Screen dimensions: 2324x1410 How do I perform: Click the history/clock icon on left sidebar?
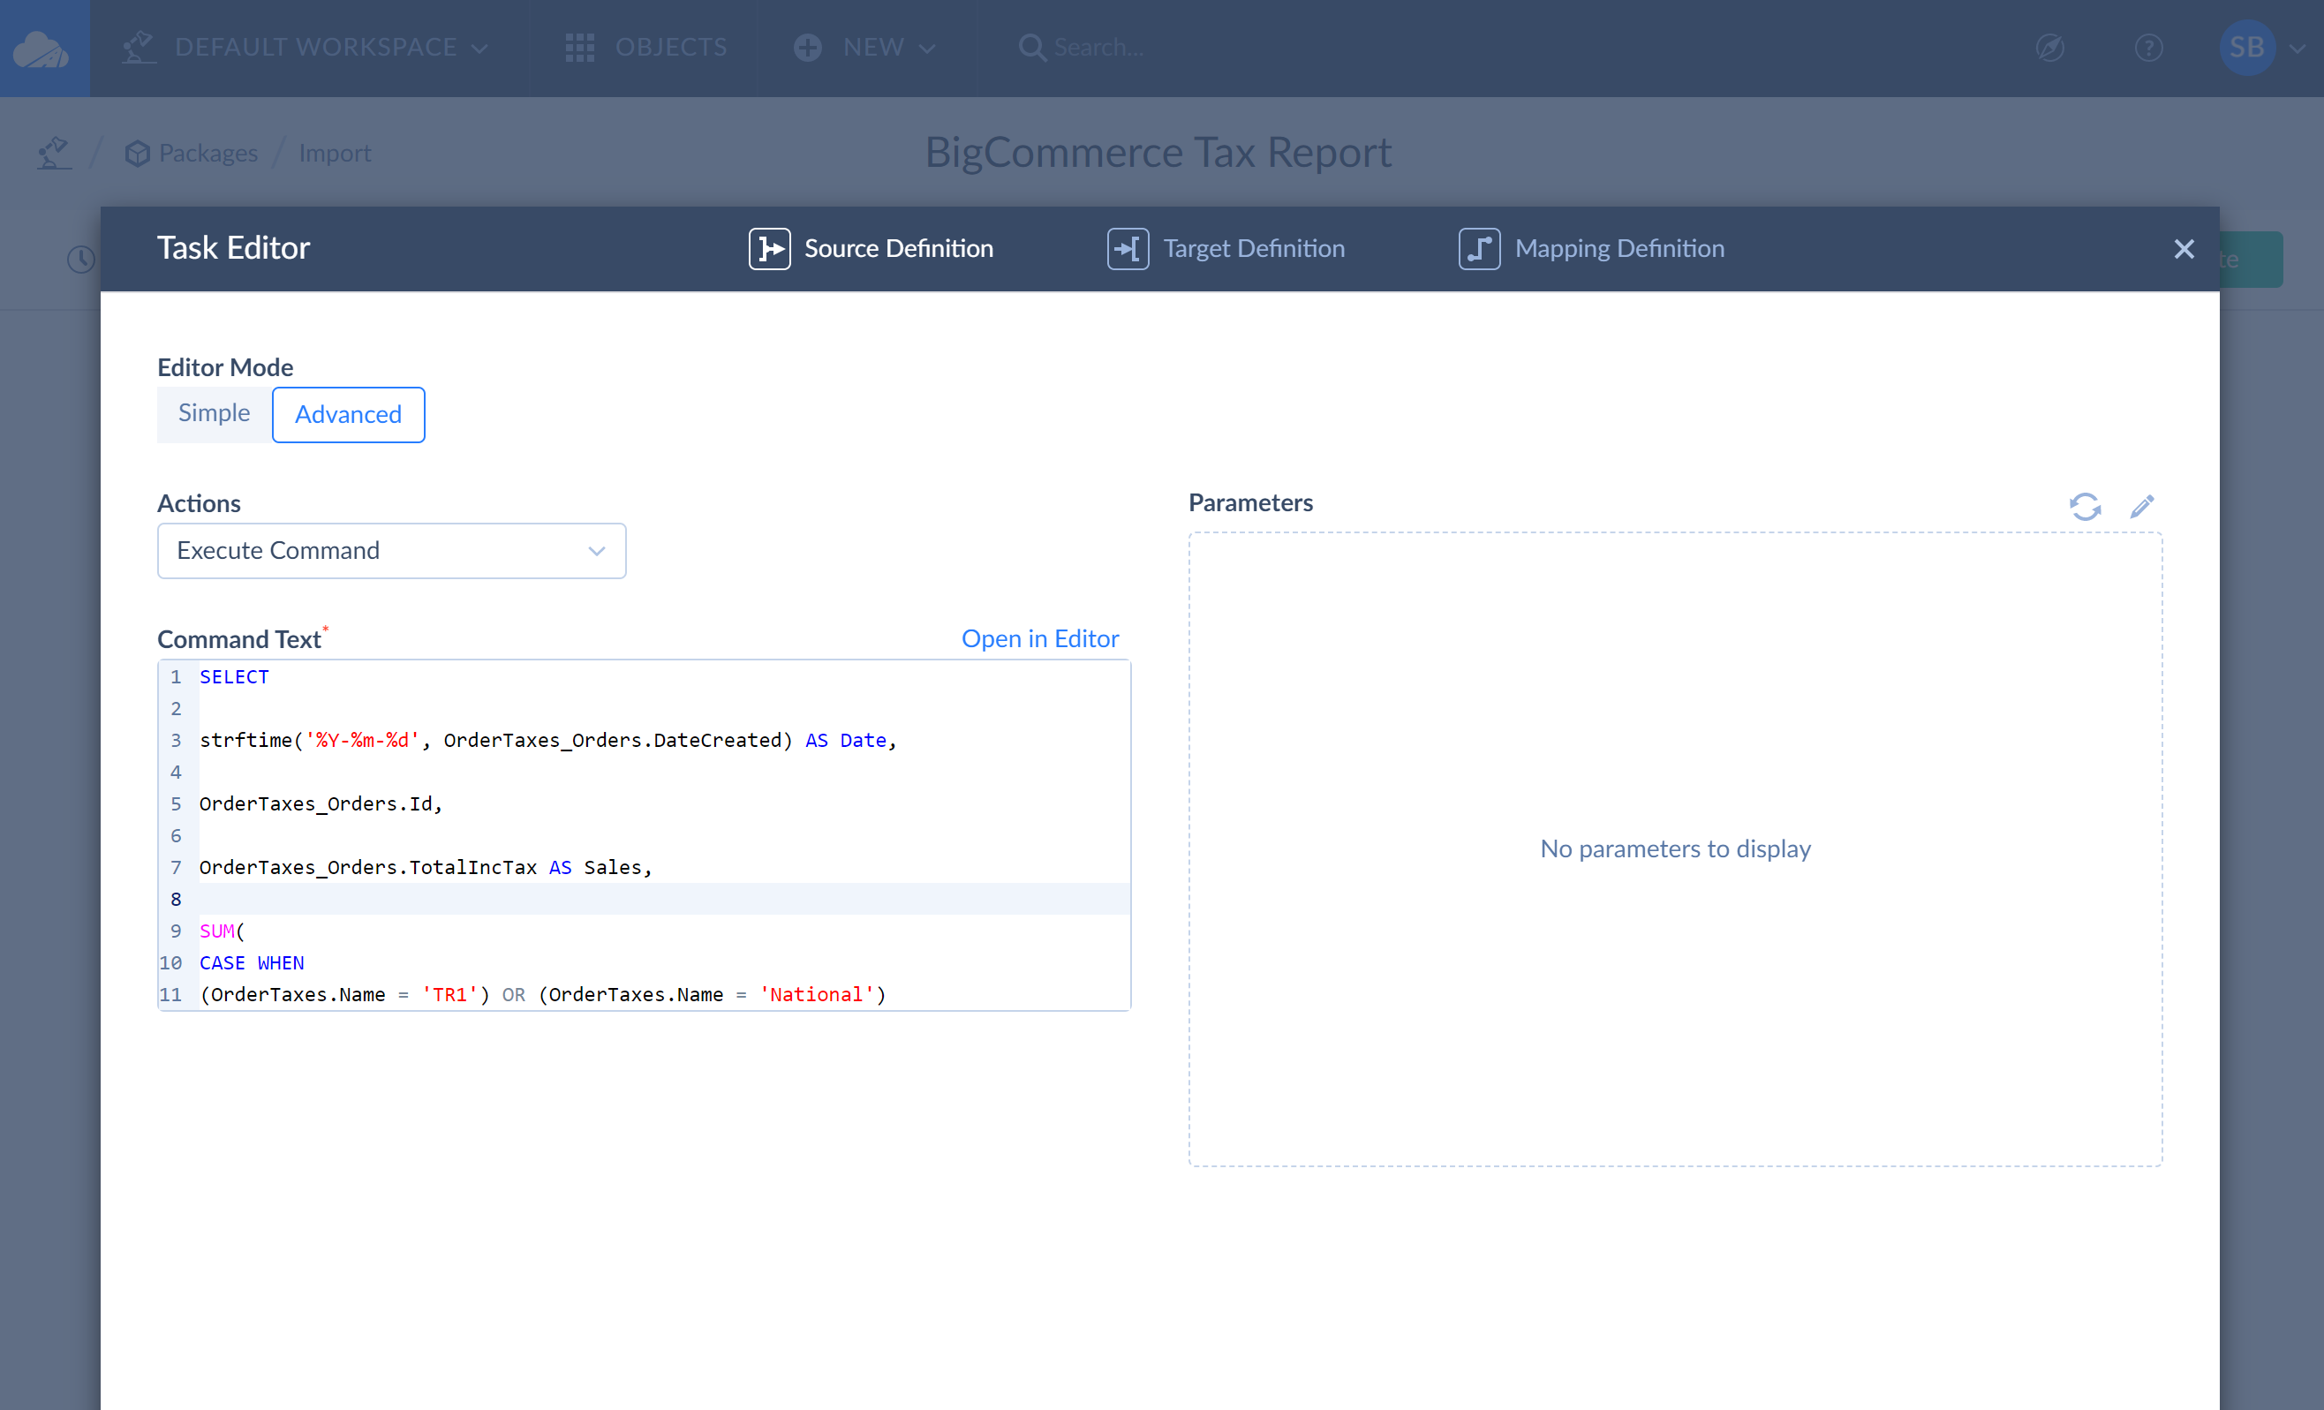tap(81, 259)
